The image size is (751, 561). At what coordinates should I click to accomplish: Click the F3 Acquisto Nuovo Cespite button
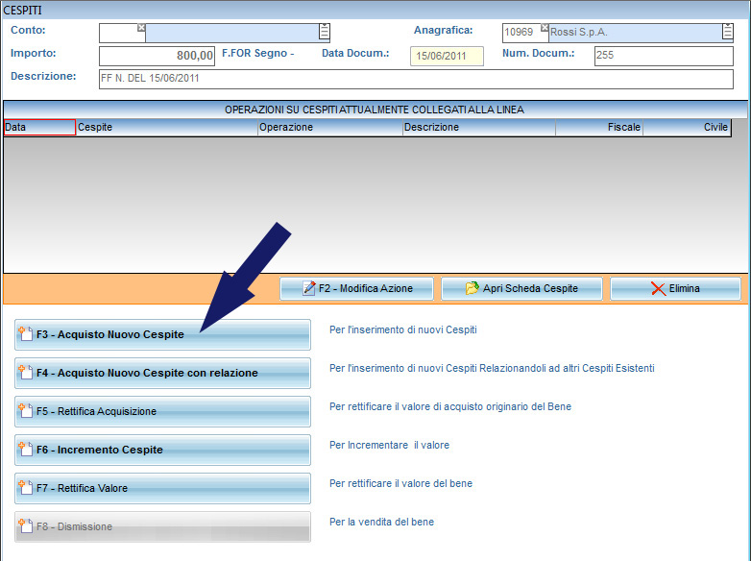click(x=162, y=335)
